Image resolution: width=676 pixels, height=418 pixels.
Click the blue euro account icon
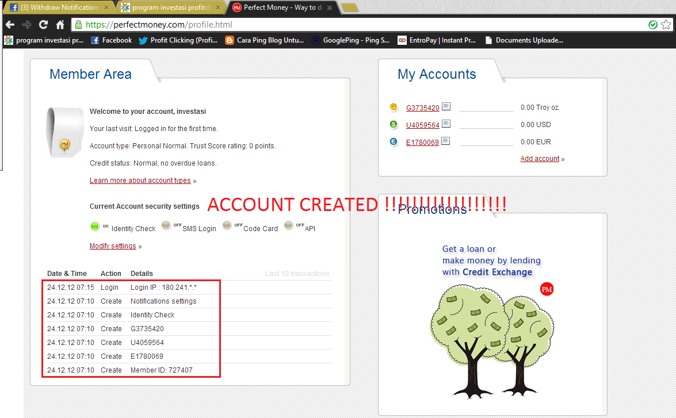[394, 141]
